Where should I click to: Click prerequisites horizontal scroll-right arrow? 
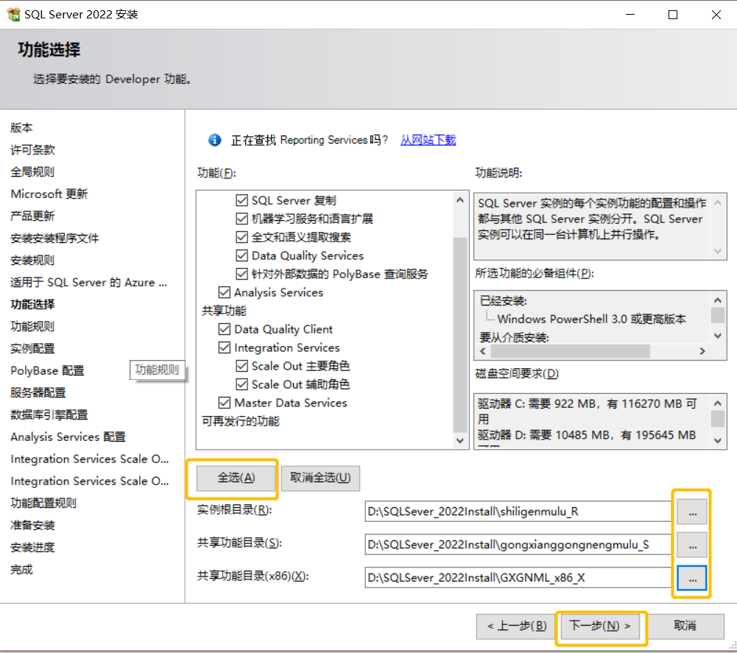pyautogui.click(x=702, y=351)
